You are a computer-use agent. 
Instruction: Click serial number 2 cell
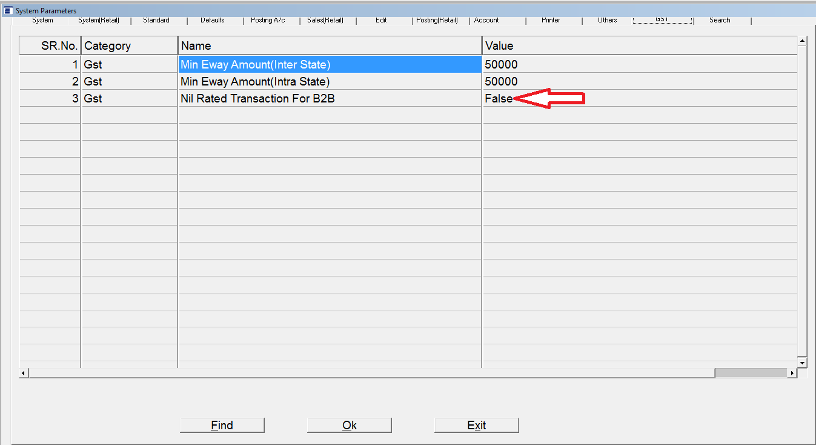click(x=50, y=81)
